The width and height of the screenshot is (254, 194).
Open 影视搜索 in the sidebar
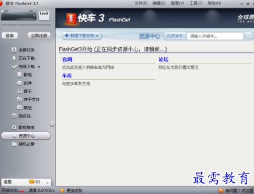tap(27, 128)
